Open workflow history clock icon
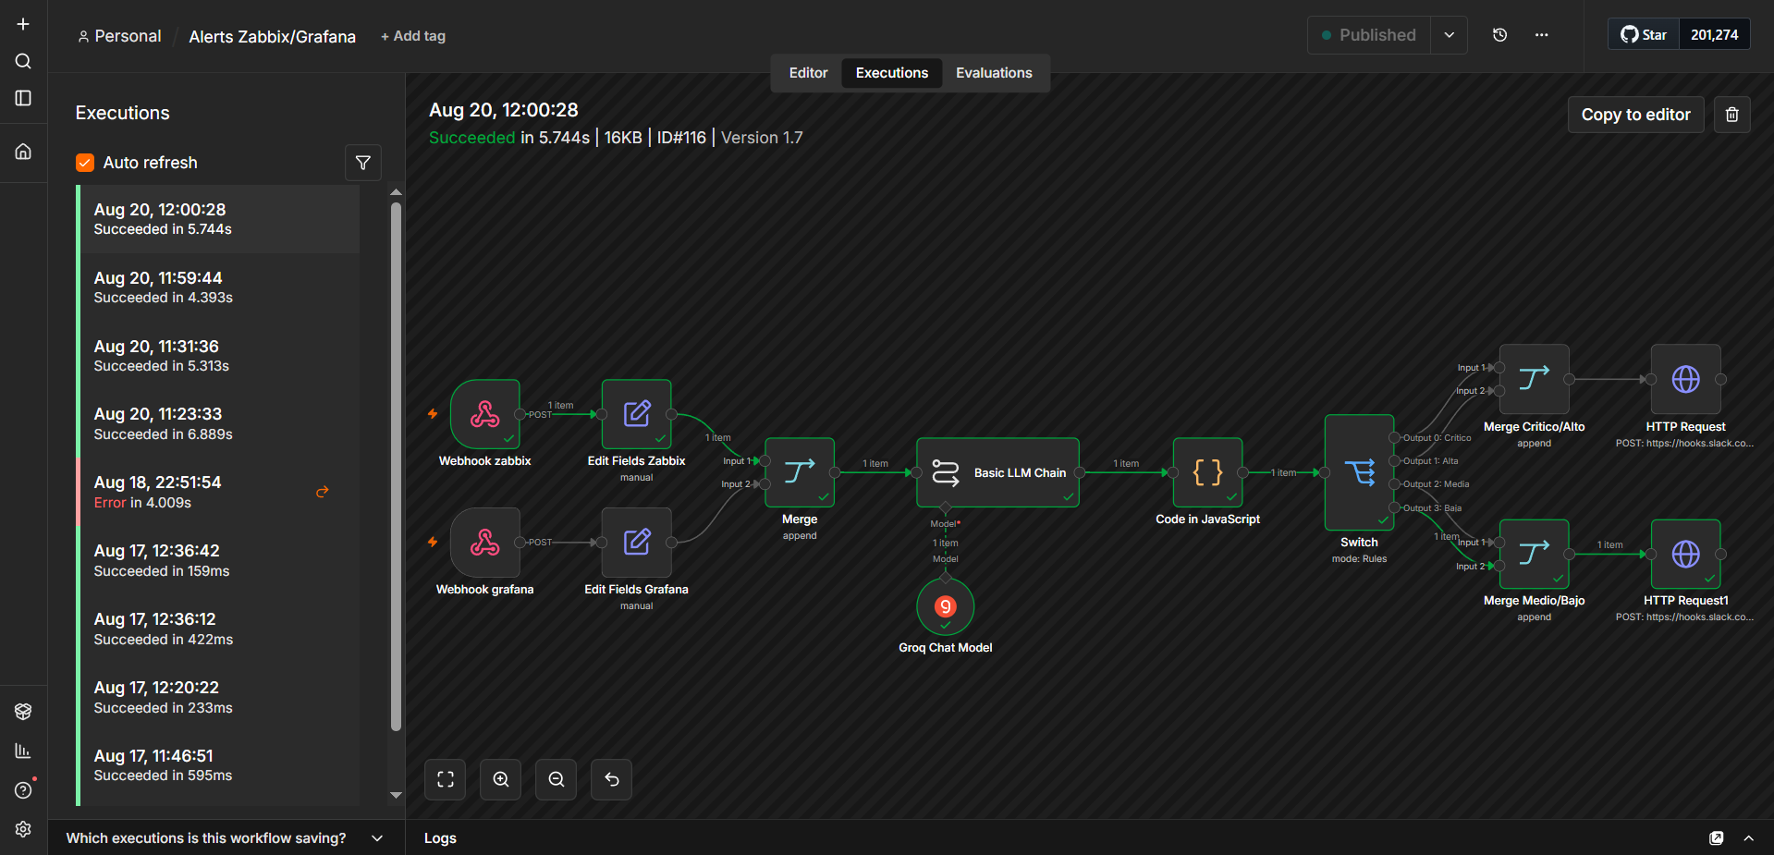1774x855 pixels. tap(1499, 35)
